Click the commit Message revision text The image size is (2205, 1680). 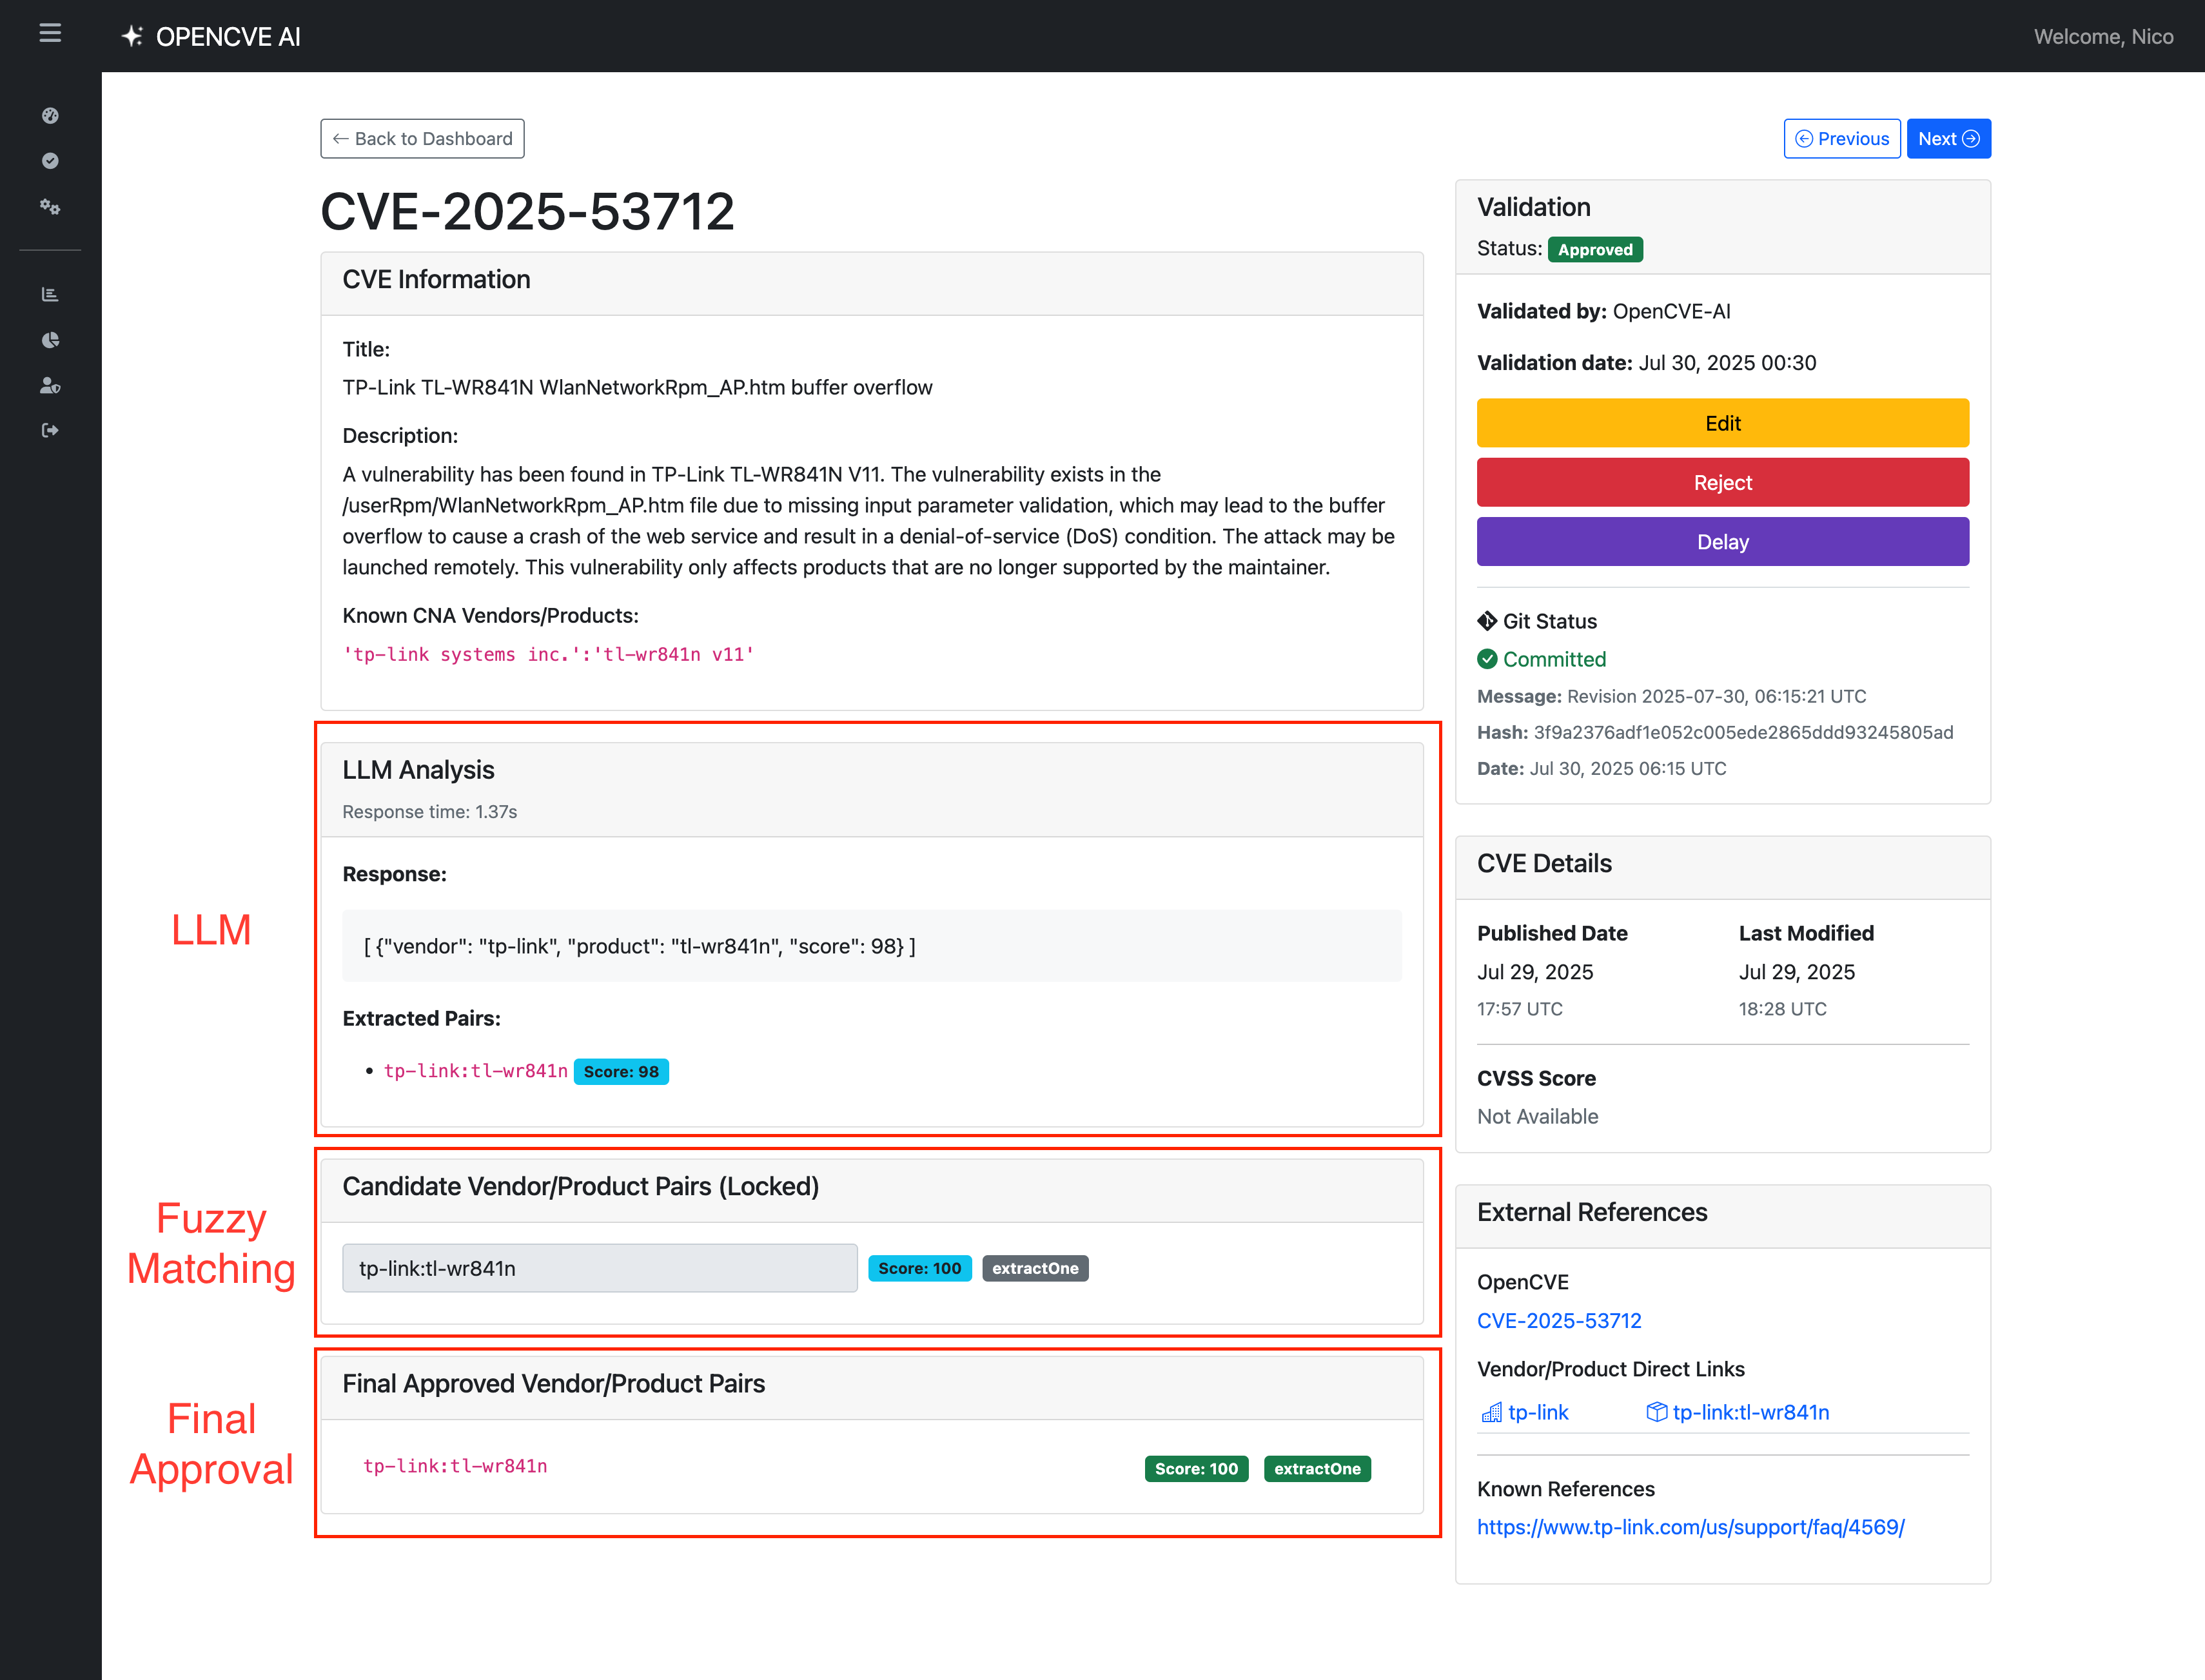[1716, 696]
